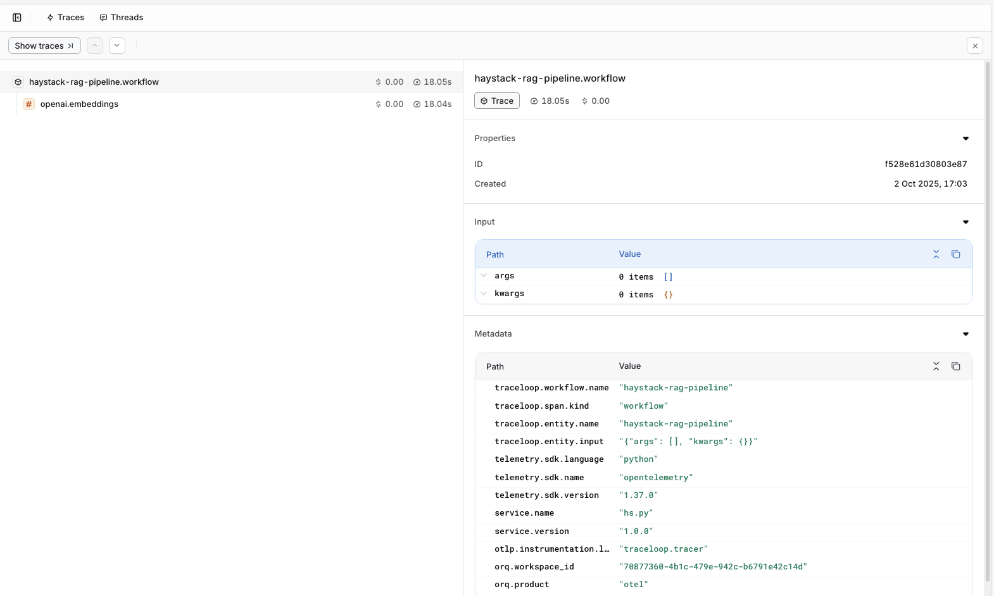
Task: Collapse all rows in Metadata table
Action: coord(936,366)
